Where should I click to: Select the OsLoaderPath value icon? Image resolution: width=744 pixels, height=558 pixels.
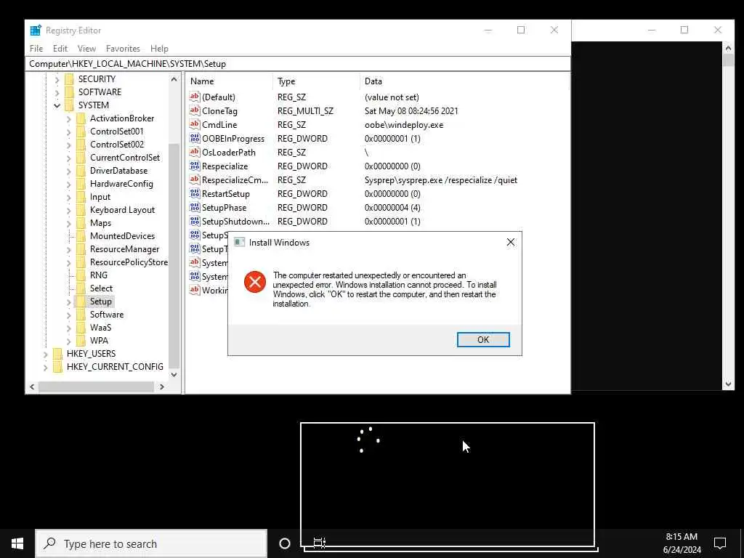coord(195,152)
